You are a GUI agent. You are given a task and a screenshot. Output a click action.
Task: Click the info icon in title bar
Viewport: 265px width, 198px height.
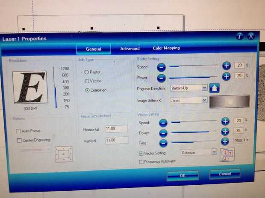click(x=239, y=36)
